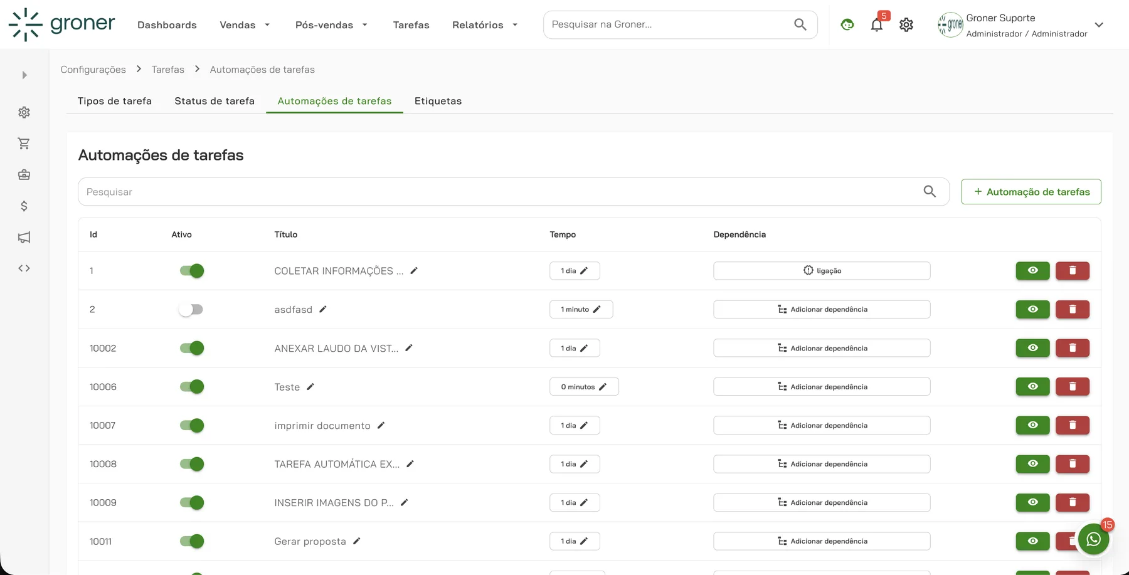View Gerar proposta with eye button
The image size is (1129, 575).
[1032, 541]
